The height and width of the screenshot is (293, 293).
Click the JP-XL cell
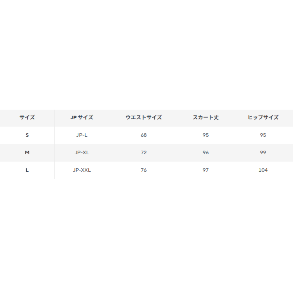pyautogui.click(x=82, y=152)
